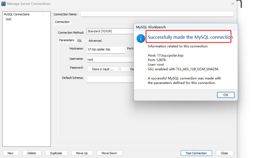Click the 'Successfully made the MySQL connection' heading
Viewport: 253px width, 158px height.
pyautogui.click(x=190, y=37)
